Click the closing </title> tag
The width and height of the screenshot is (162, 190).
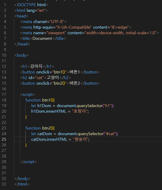(59, 39)
